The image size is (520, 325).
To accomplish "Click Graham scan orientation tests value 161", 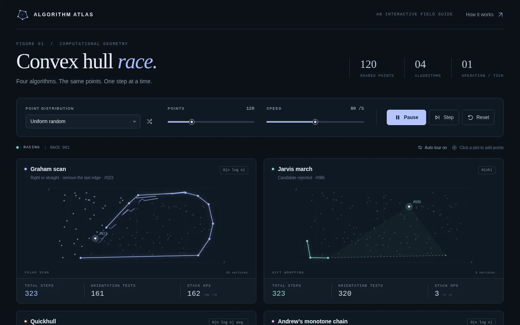I will [97, 293].
